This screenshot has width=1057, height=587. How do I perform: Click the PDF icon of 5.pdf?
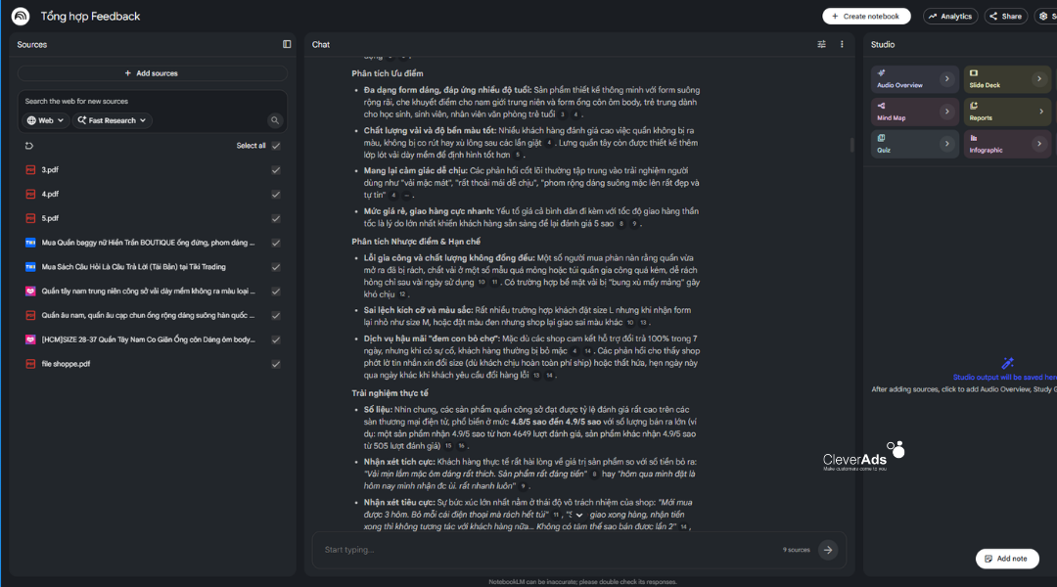[30, 218]
